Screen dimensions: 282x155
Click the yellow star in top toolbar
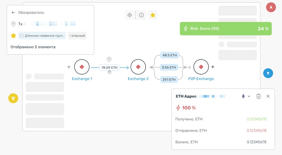(x=153, y=15)
